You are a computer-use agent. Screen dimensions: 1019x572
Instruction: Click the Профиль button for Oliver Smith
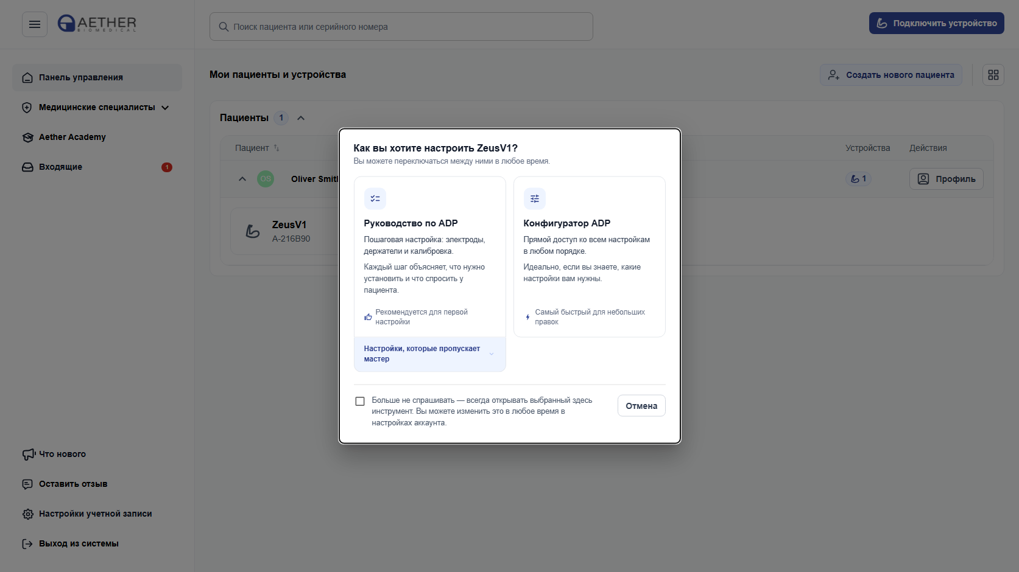[x=947, y=179]
